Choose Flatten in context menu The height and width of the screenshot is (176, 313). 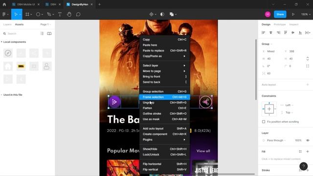[x=164, y=108]
